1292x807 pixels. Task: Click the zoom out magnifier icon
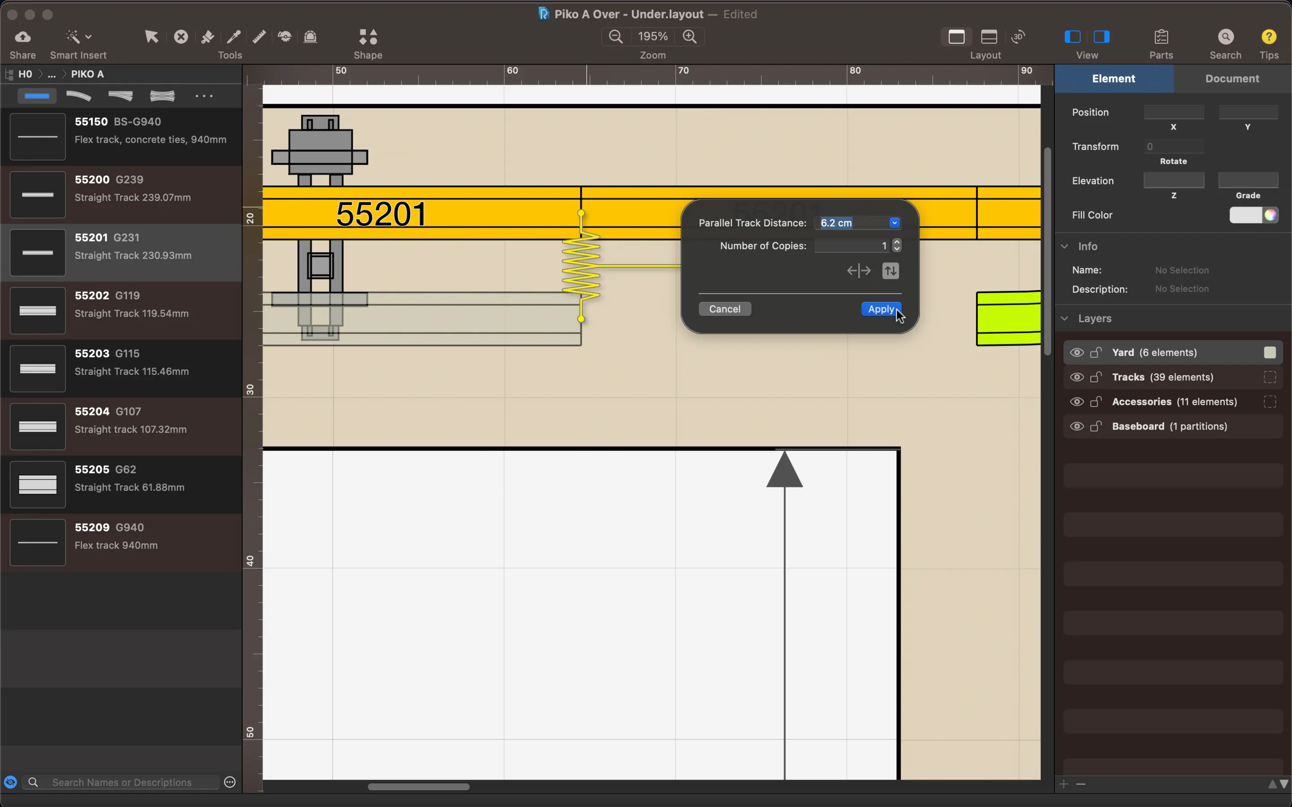(615, 36)
